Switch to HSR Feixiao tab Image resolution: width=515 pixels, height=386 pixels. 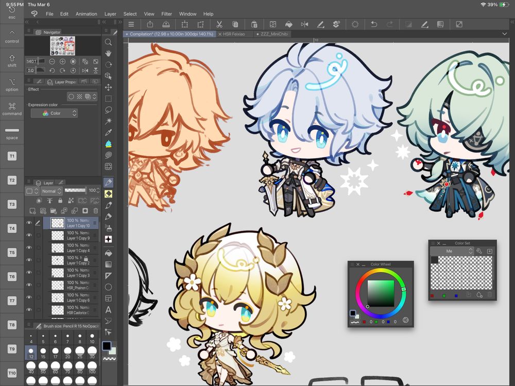point(233,34)
